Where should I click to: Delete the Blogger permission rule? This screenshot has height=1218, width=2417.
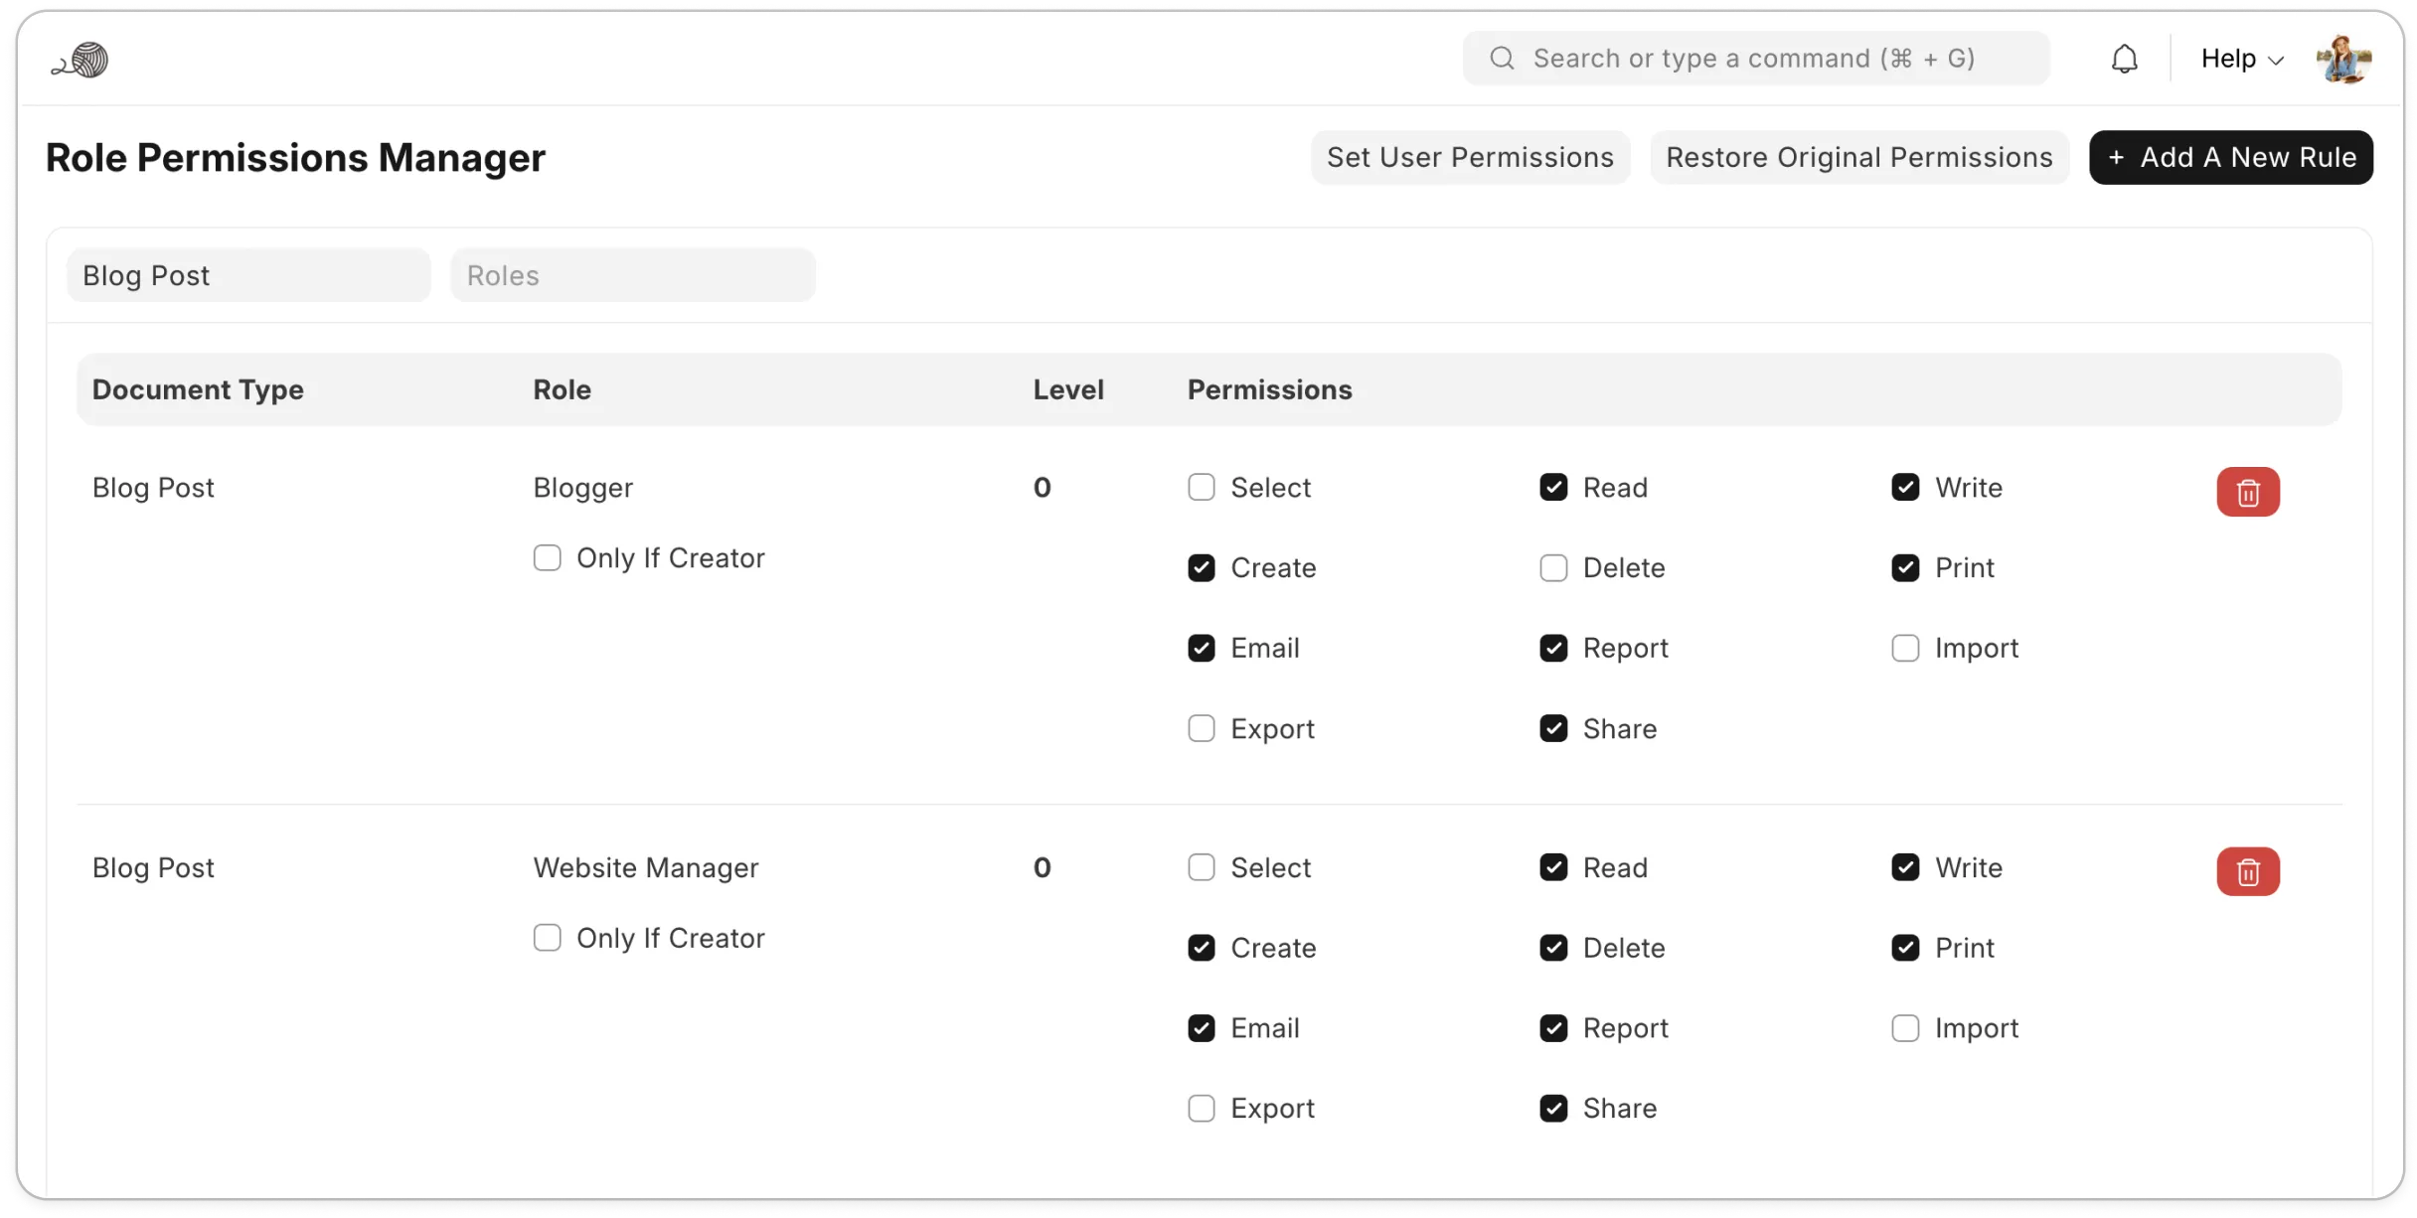[x=2247, y=492]
